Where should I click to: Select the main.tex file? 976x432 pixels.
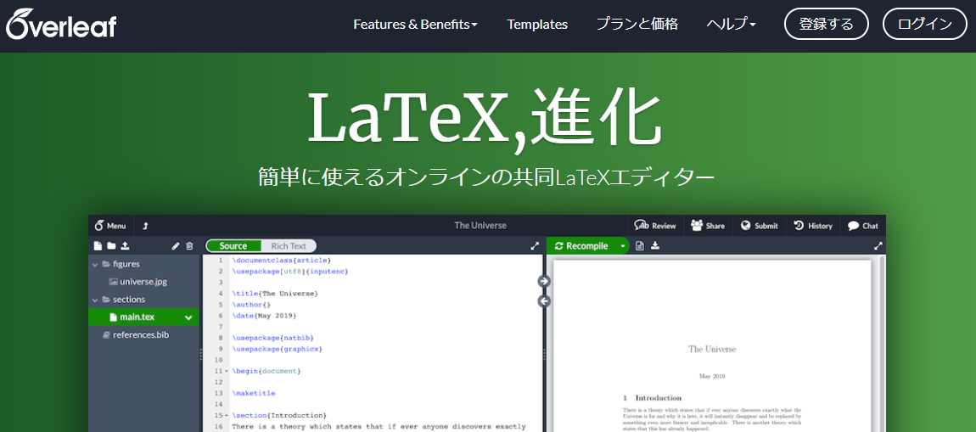pos(143,317)
